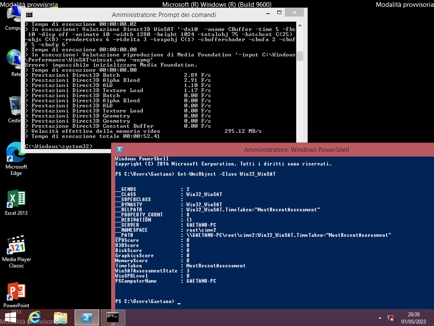This screenshot has width=434, height=326.
Task: Launch Media Player Classic from desktop
Action: pyautogui.click(x=16, y=245)
